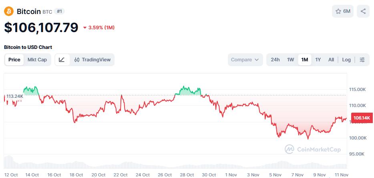The height and width of the screenshot is (178, 374).
Task: Open chart settings sliders icon
Action: 362,60
